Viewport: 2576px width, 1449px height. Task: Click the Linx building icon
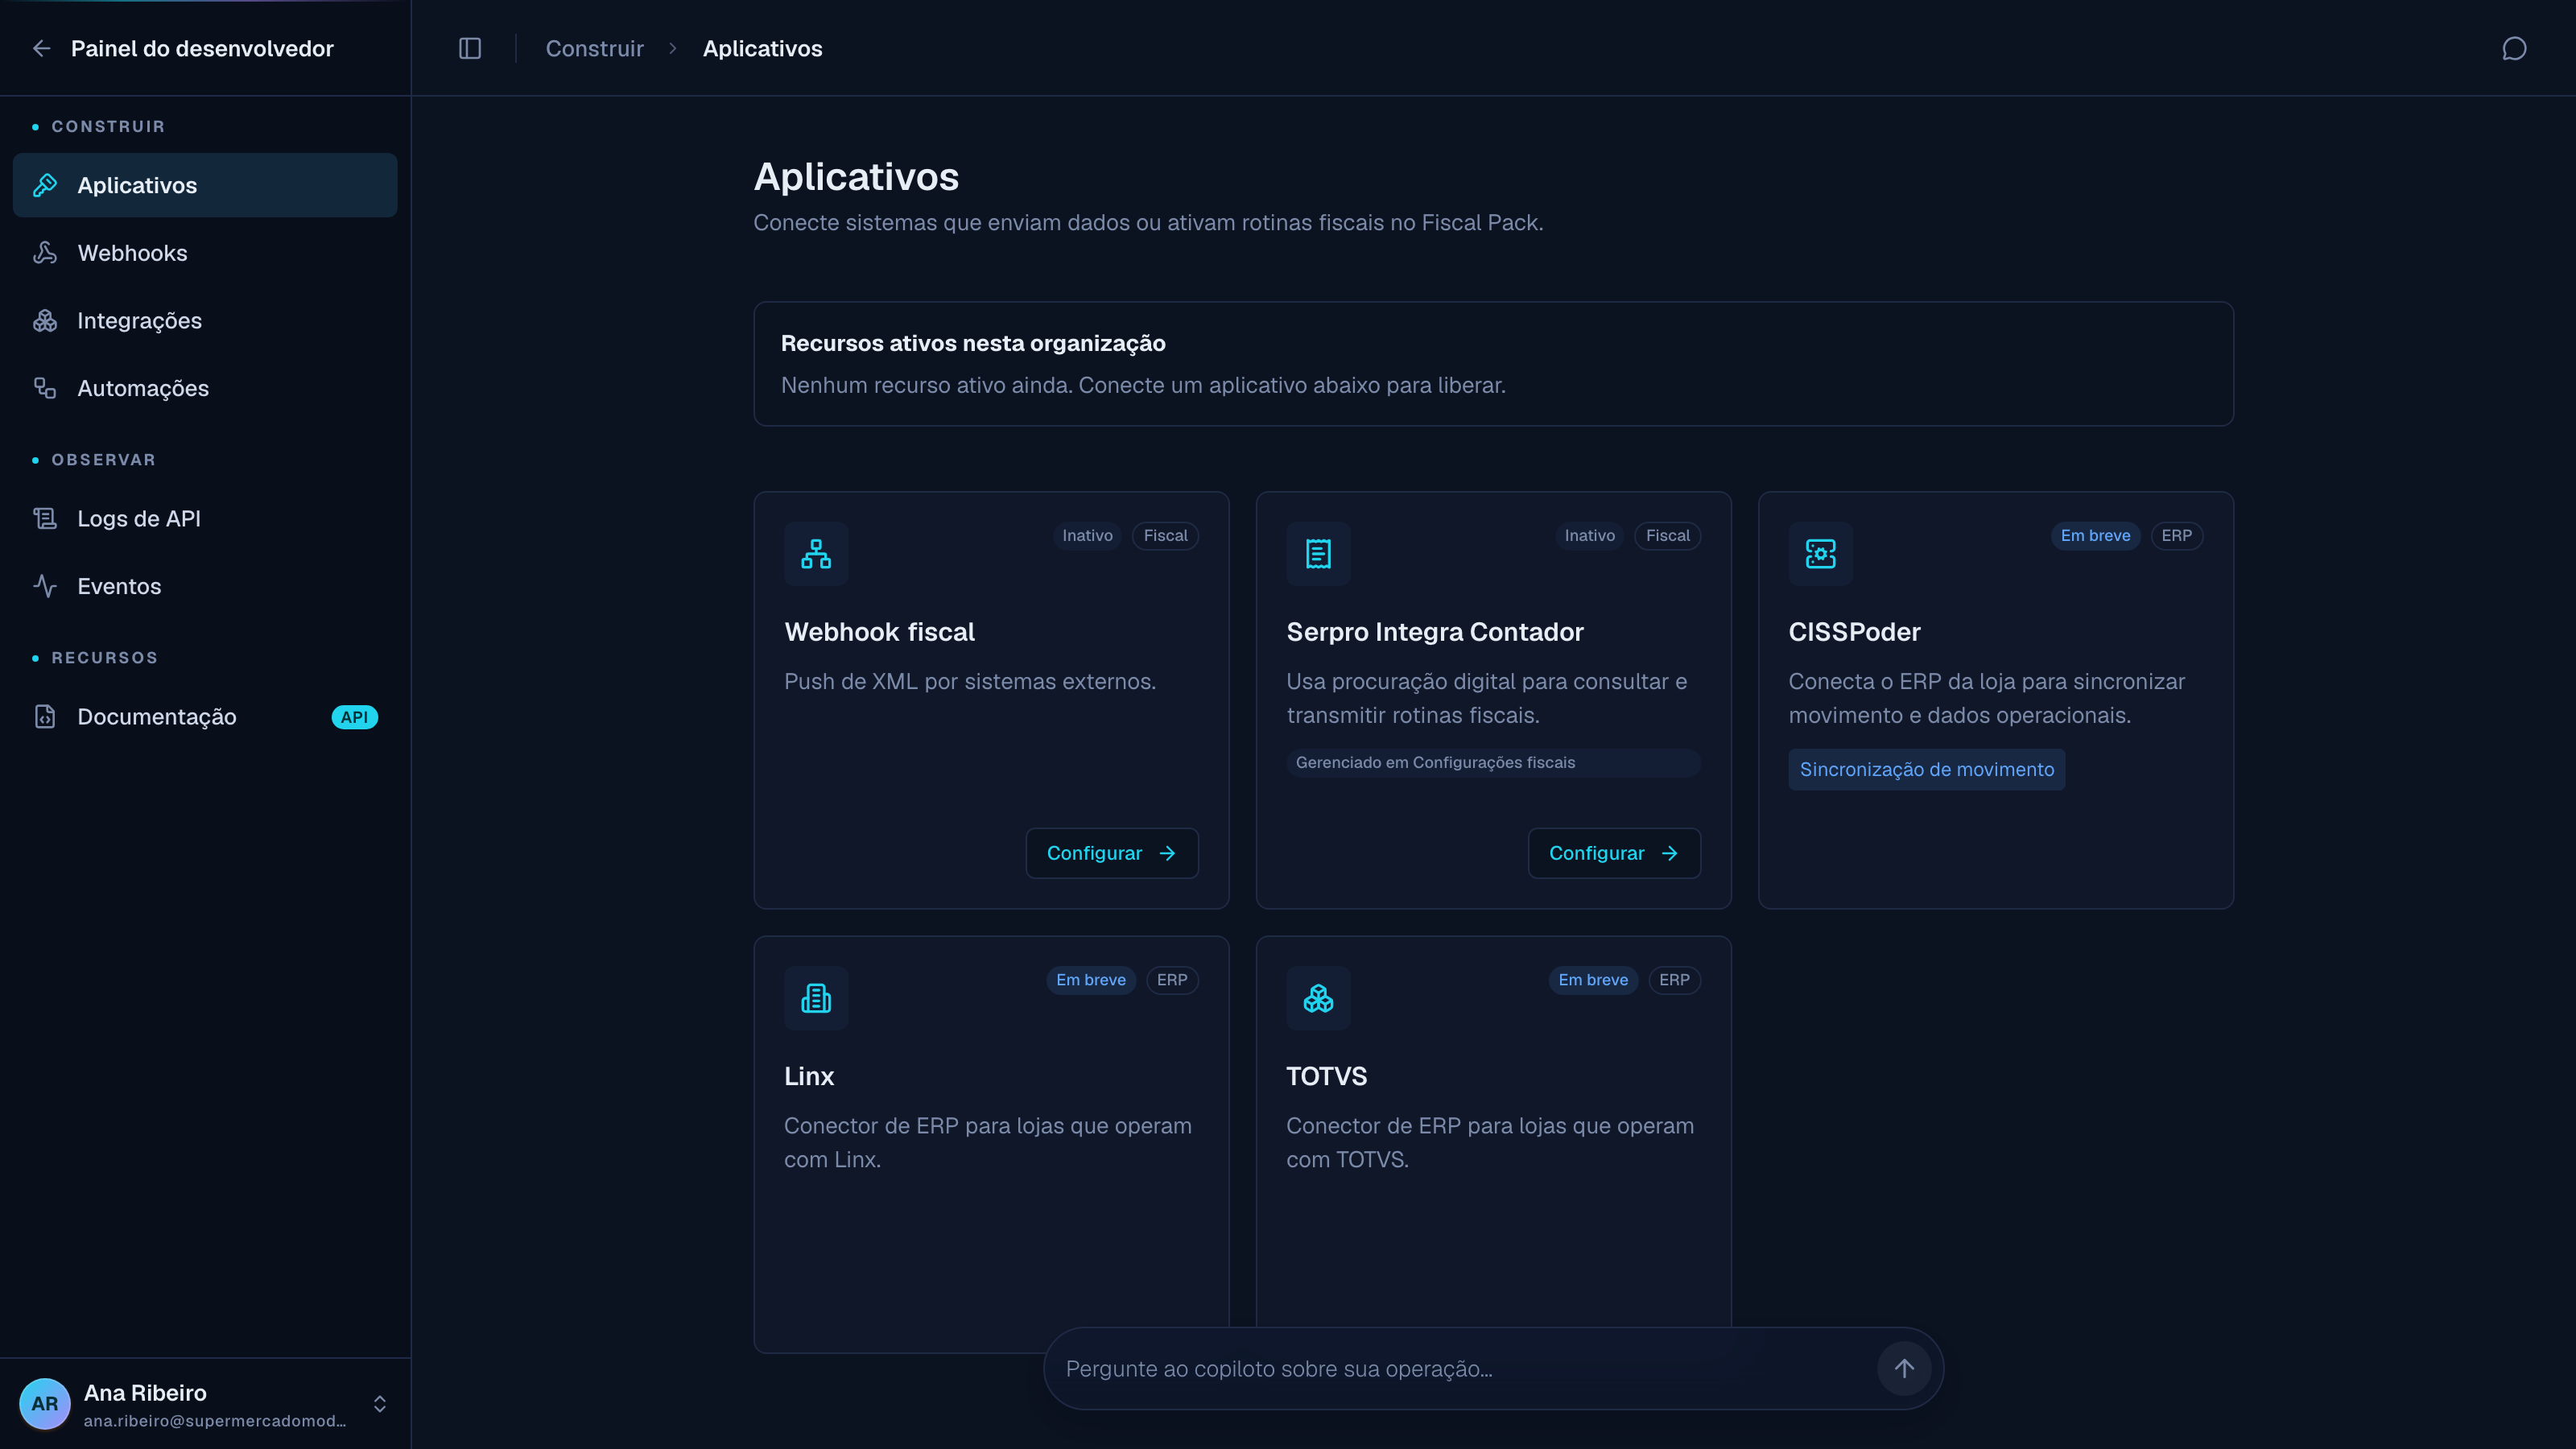816,997
